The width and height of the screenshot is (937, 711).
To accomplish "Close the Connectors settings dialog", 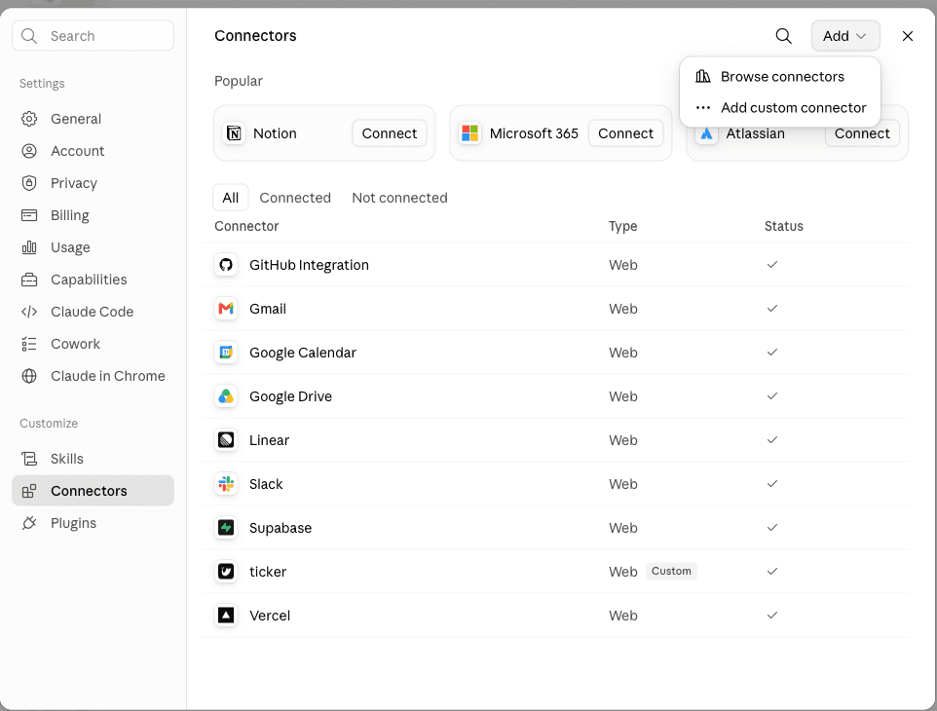I will coord(907,36).
